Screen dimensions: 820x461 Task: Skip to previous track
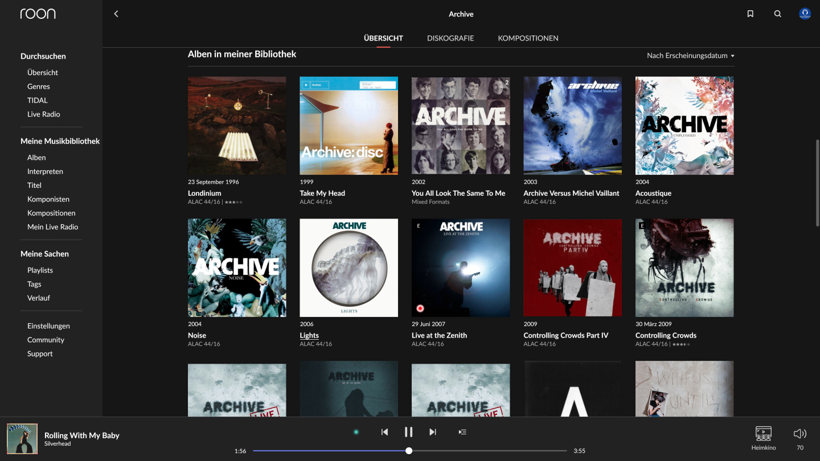tap(384, 432)
